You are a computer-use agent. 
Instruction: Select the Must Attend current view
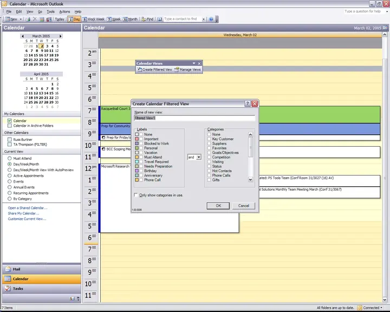click(x=9, y=158)
